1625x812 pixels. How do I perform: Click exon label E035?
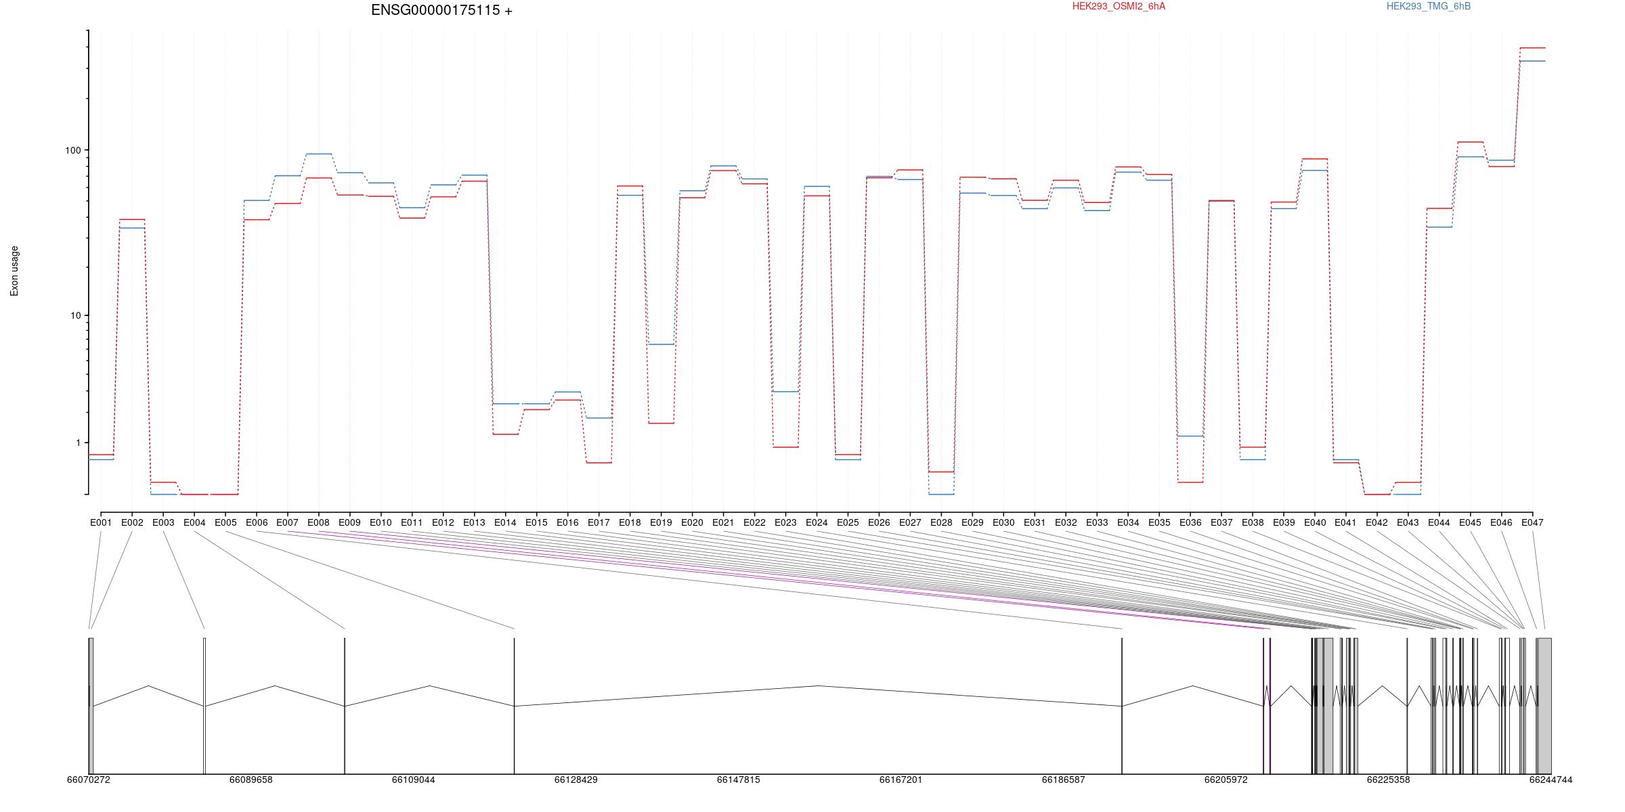[1160, 522]
